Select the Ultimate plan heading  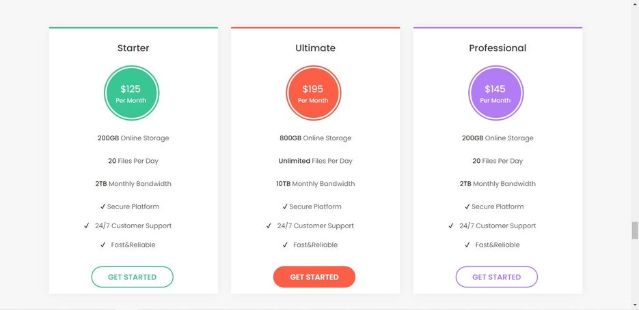316,48
